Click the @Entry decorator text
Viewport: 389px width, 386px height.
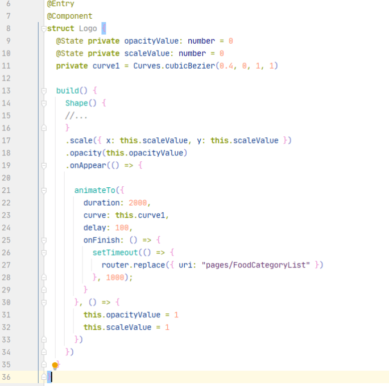tap(60, 4)
